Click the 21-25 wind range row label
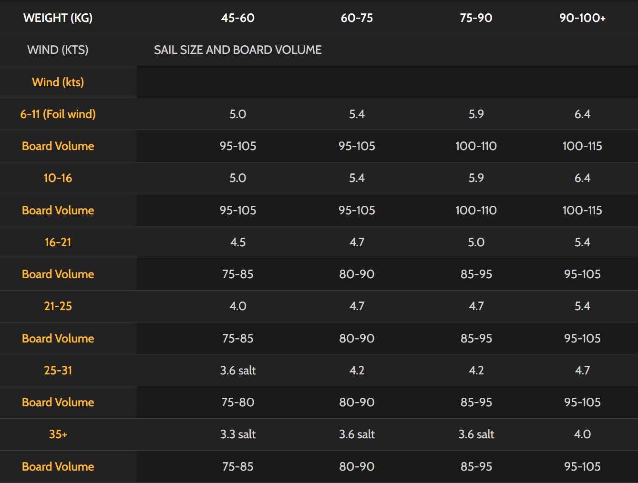This screenshot has height=483, width=638. 58,306
